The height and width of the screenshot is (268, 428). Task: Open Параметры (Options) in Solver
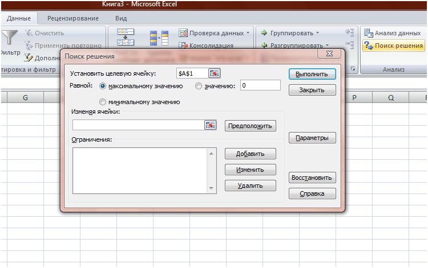(x=312, y=138)
